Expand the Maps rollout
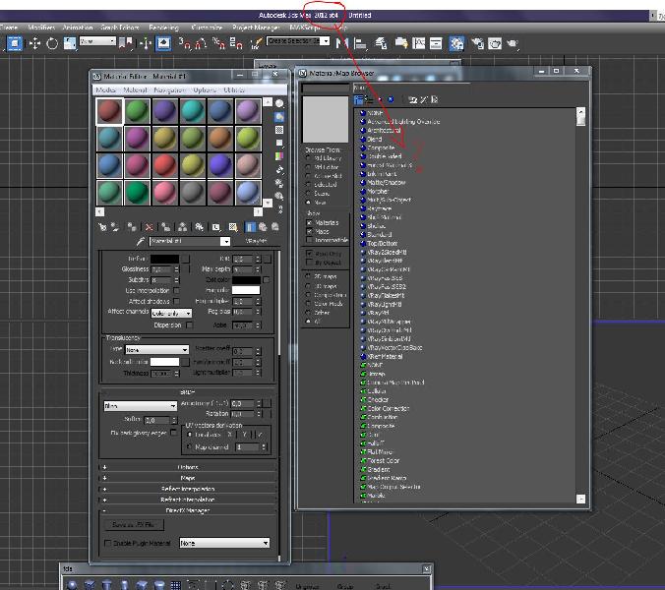Screen dimensions: 665x590 click(x=188, y=478)
